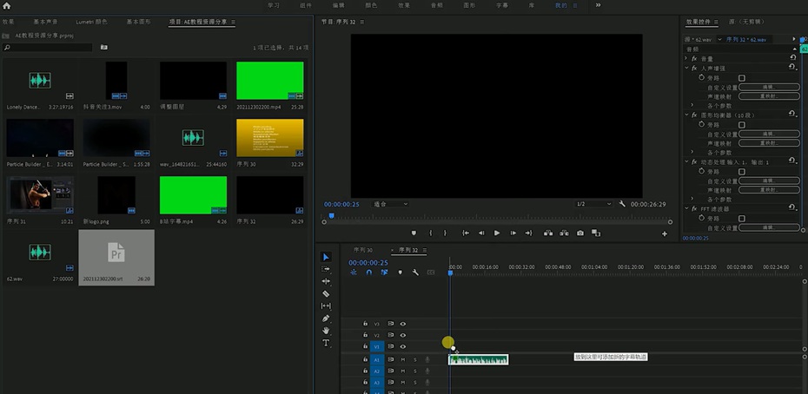Select the Hand tool

pos(326,331)
